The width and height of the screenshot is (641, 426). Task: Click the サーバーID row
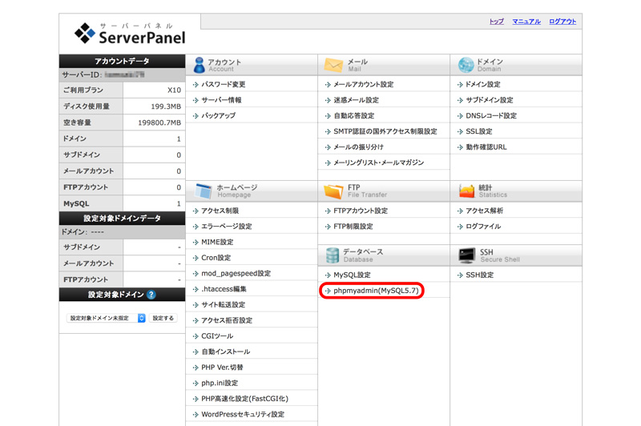122,74
